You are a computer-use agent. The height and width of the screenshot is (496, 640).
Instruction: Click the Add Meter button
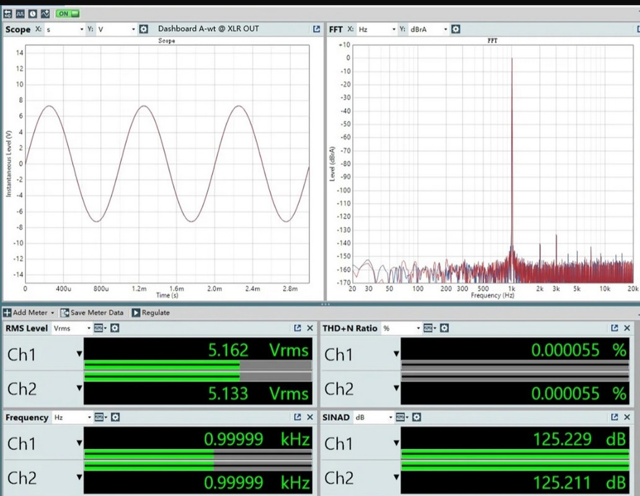pos(29,313)
